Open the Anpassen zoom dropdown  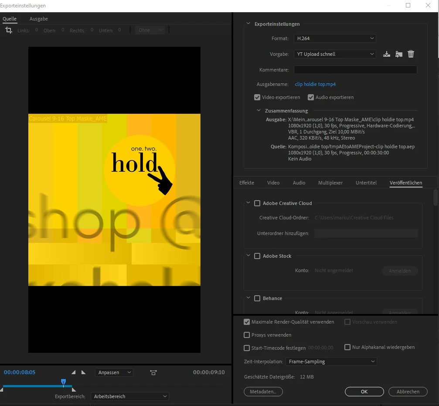(114, 372)
